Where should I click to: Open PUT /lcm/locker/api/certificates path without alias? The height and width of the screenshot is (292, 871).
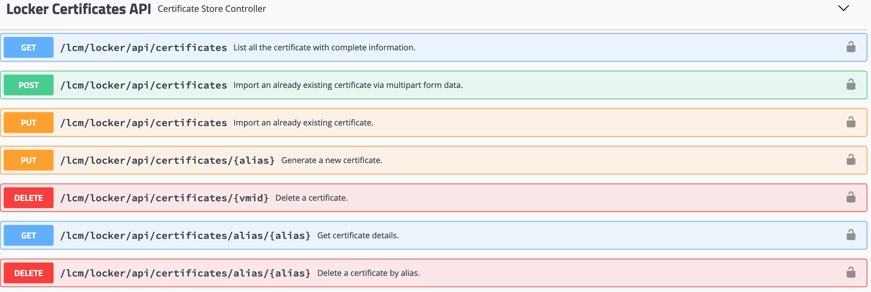[144, 123]
